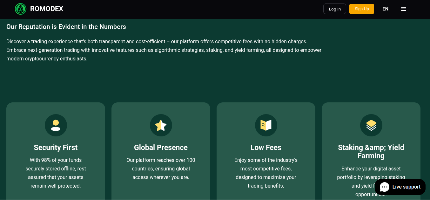
Task: Click the ROMODEX green logo icon
Action: (21, 9)
